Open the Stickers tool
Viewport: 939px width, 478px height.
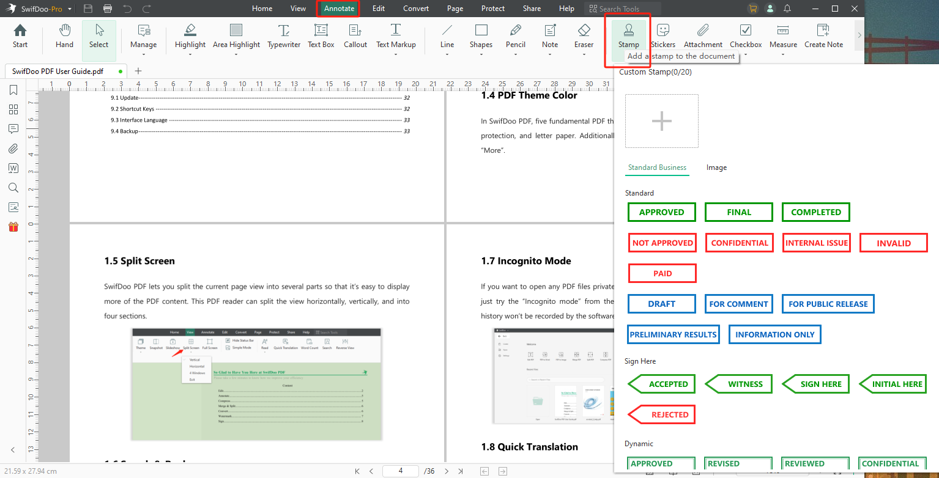[663, 36]
